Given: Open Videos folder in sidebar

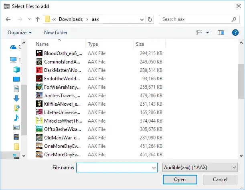Looking at the screenshot, I should (16, 137).
